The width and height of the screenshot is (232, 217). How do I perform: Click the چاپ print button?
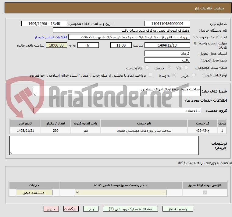pyautogui.click(x=91, y=209)
